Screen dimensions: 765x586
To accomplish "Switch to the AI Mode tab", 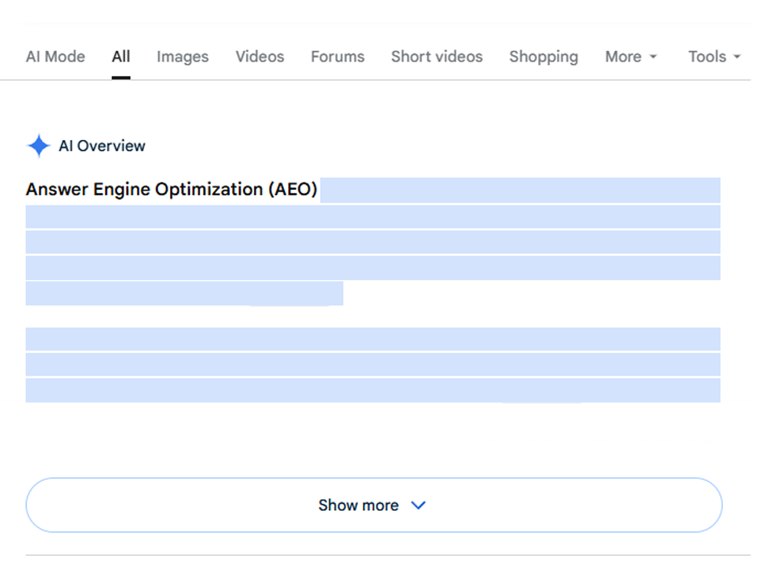I will click(55, 57).
